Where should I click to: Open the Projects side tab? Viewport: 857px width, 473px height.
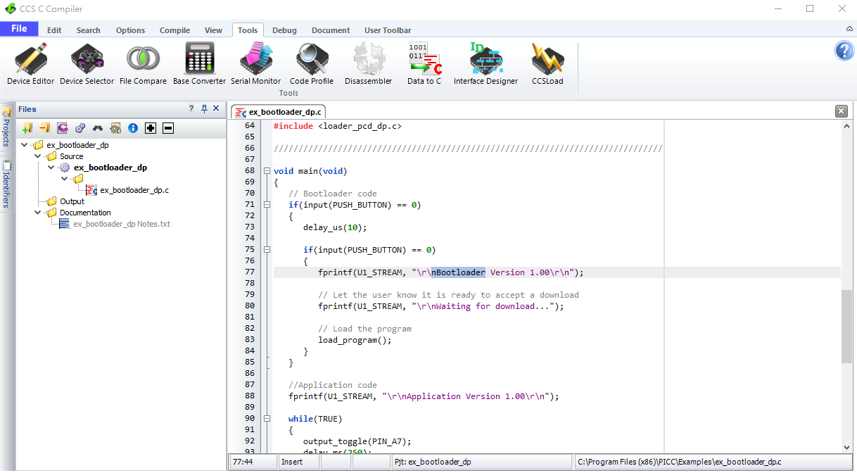pyautogui.click(x=6, y=127)
